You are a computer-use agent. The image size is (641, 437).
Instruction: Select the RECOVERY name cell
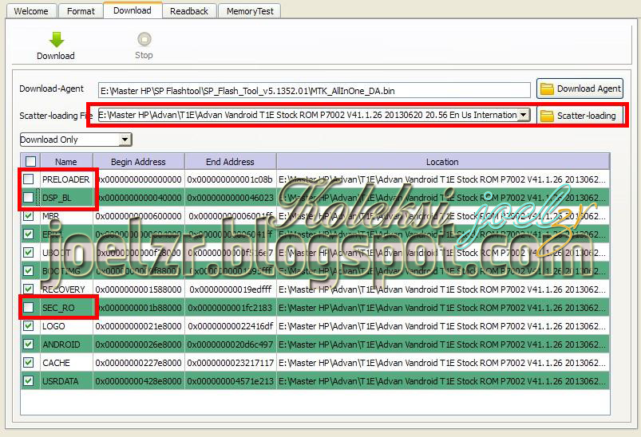click(x=66, y=289)
